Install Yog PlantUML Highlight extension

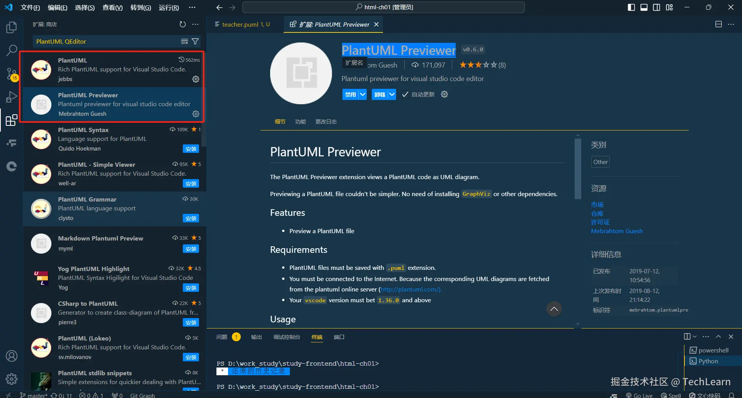tap(191, 288)
